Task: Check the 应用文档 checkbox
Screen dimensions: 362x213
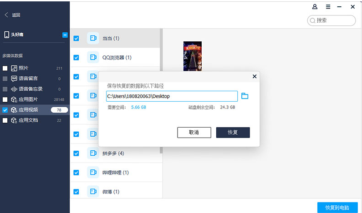Action: (5, 120)
